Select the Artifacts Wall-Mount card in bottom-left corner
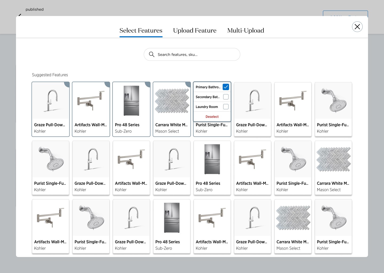 (50, 226)
